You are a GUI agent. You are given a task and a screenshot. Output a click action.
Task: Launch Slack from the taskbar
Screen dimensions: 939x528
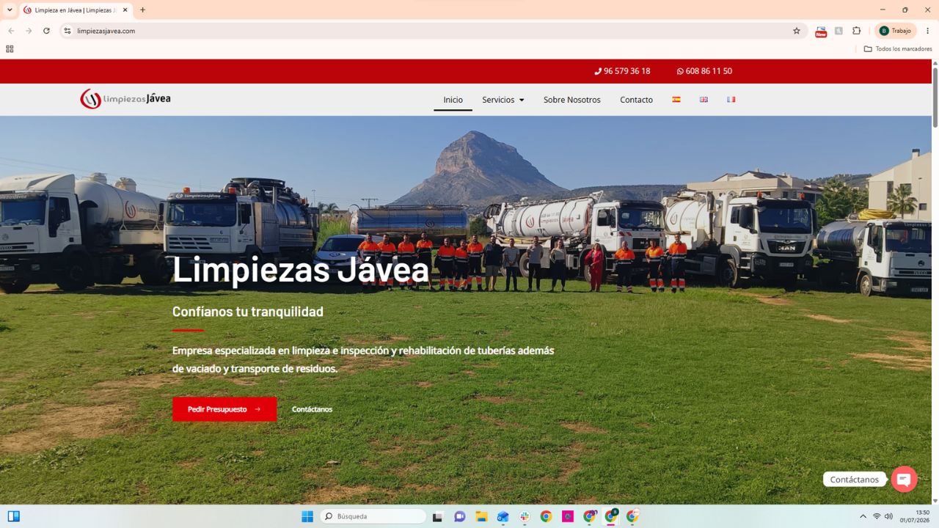(525, 516)
